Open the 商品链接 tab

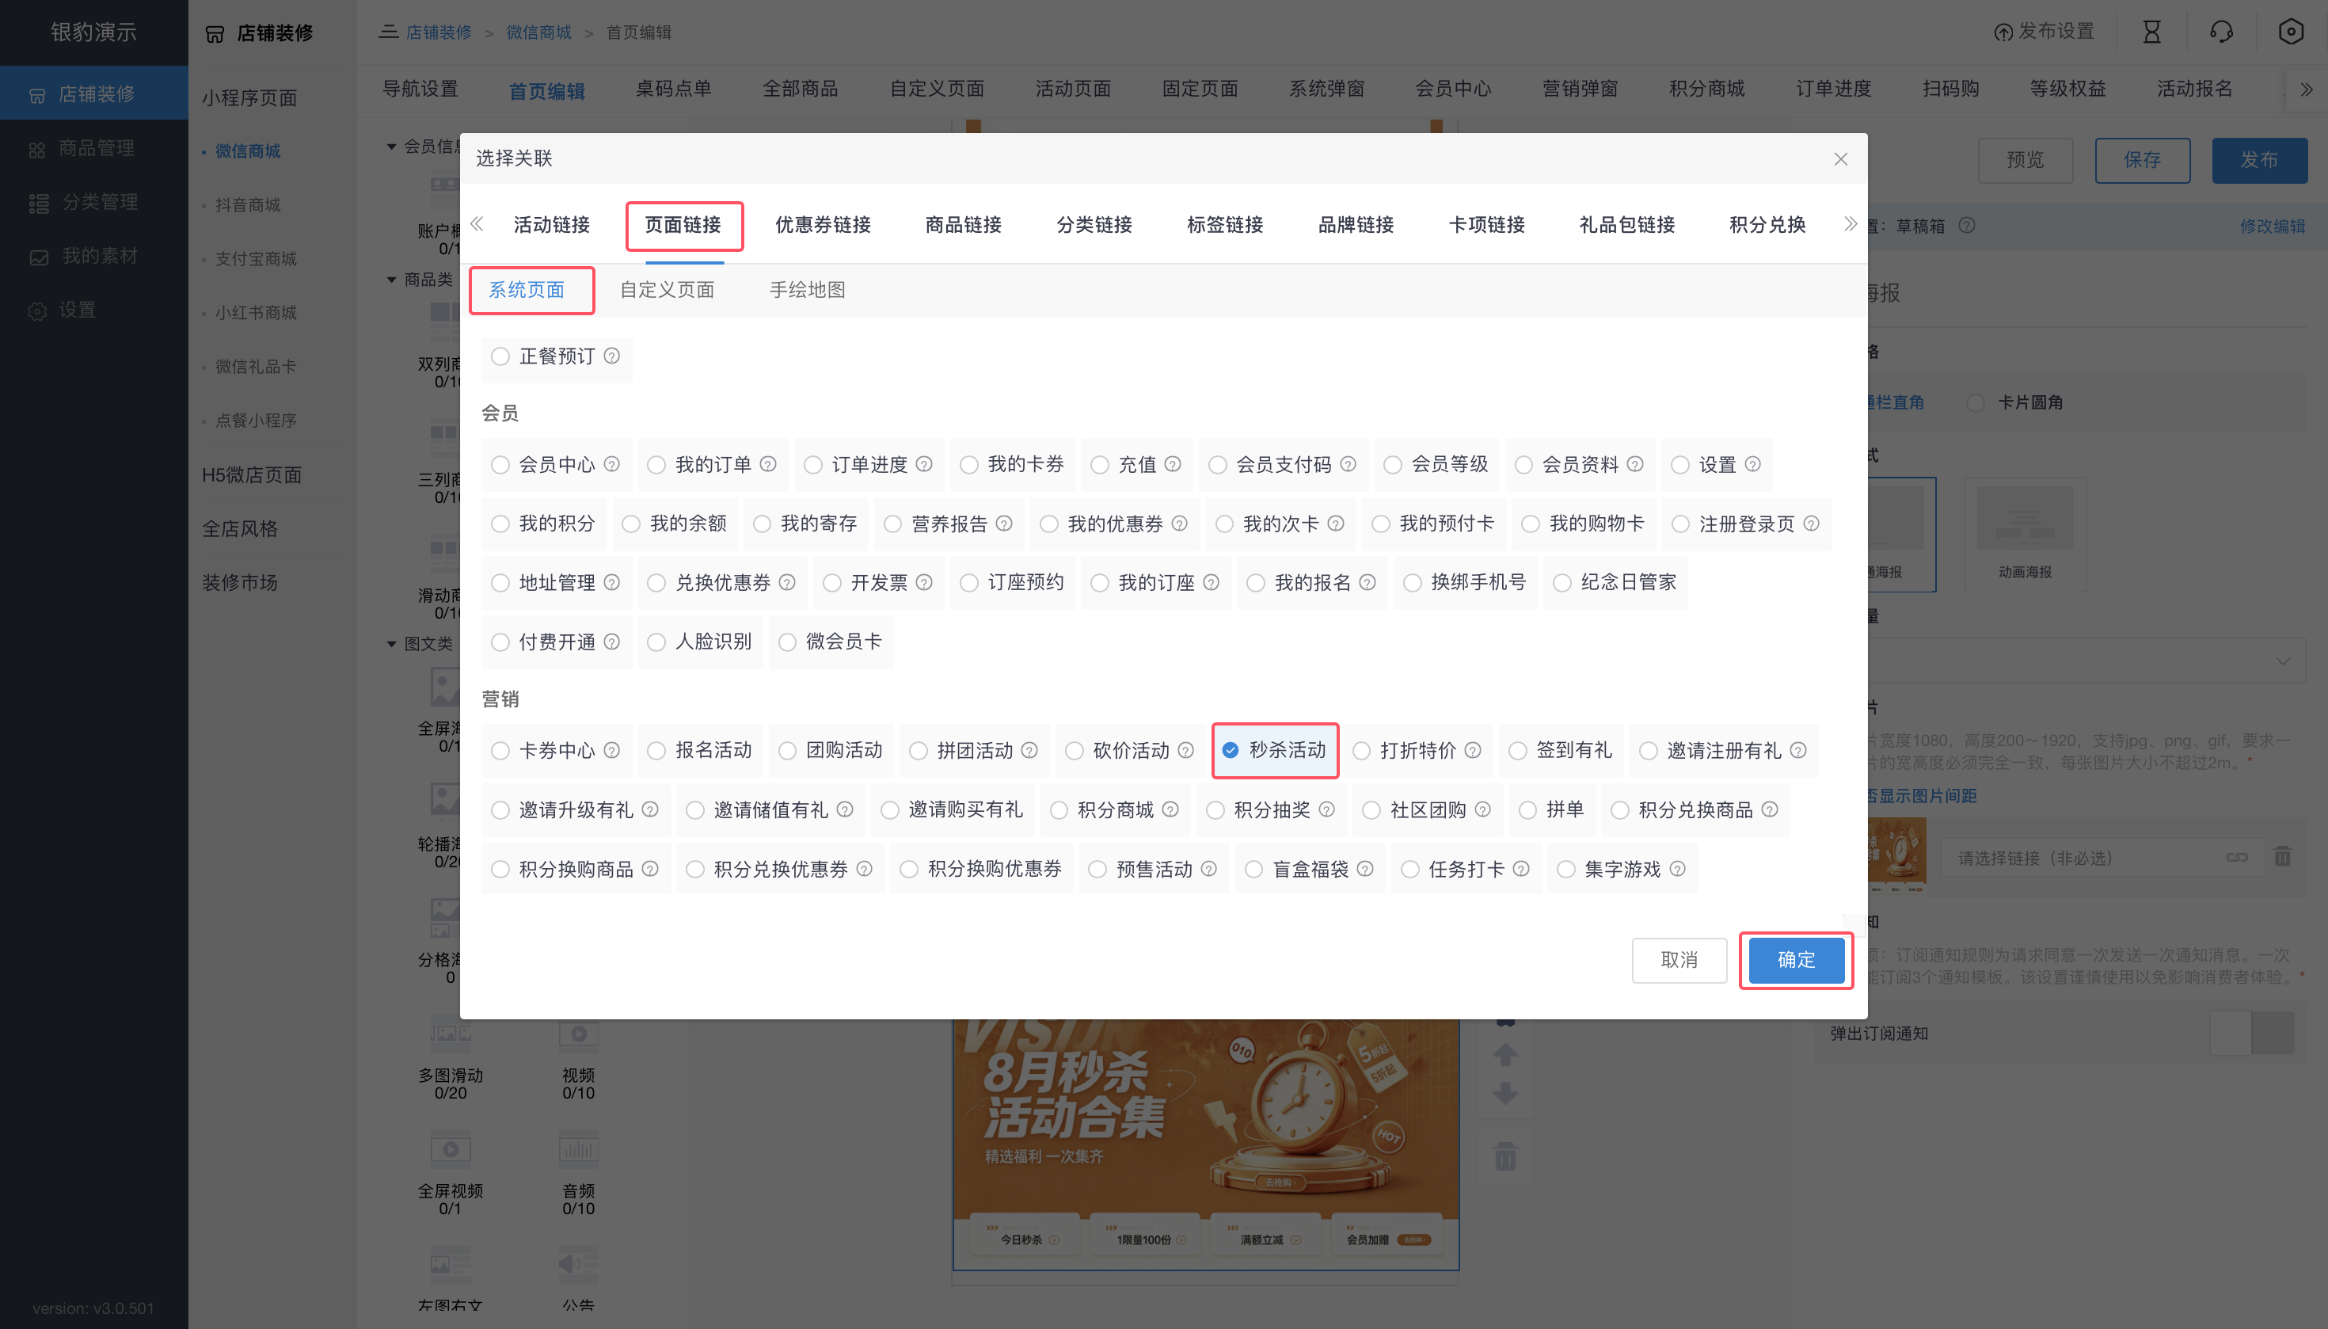click(964, 225)
